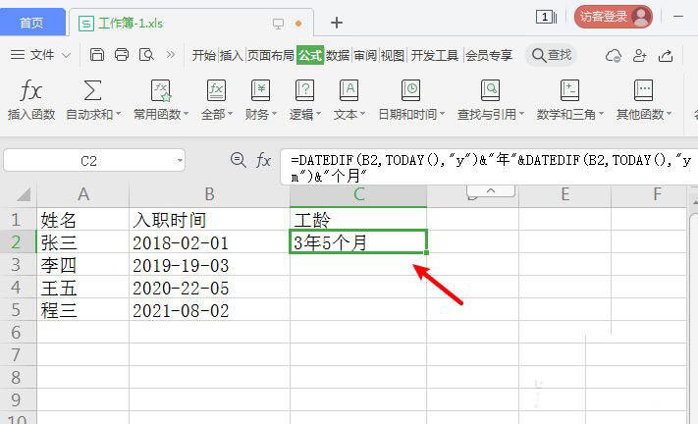Open the All functions (全部) icon

216,90
